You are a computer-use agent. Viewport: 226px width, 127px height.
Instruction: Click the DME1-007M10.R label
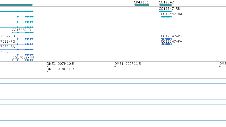60,64
